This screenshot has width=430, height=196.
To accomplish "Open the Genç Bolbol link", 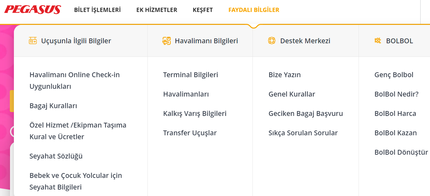I will [x=394, y=75].
